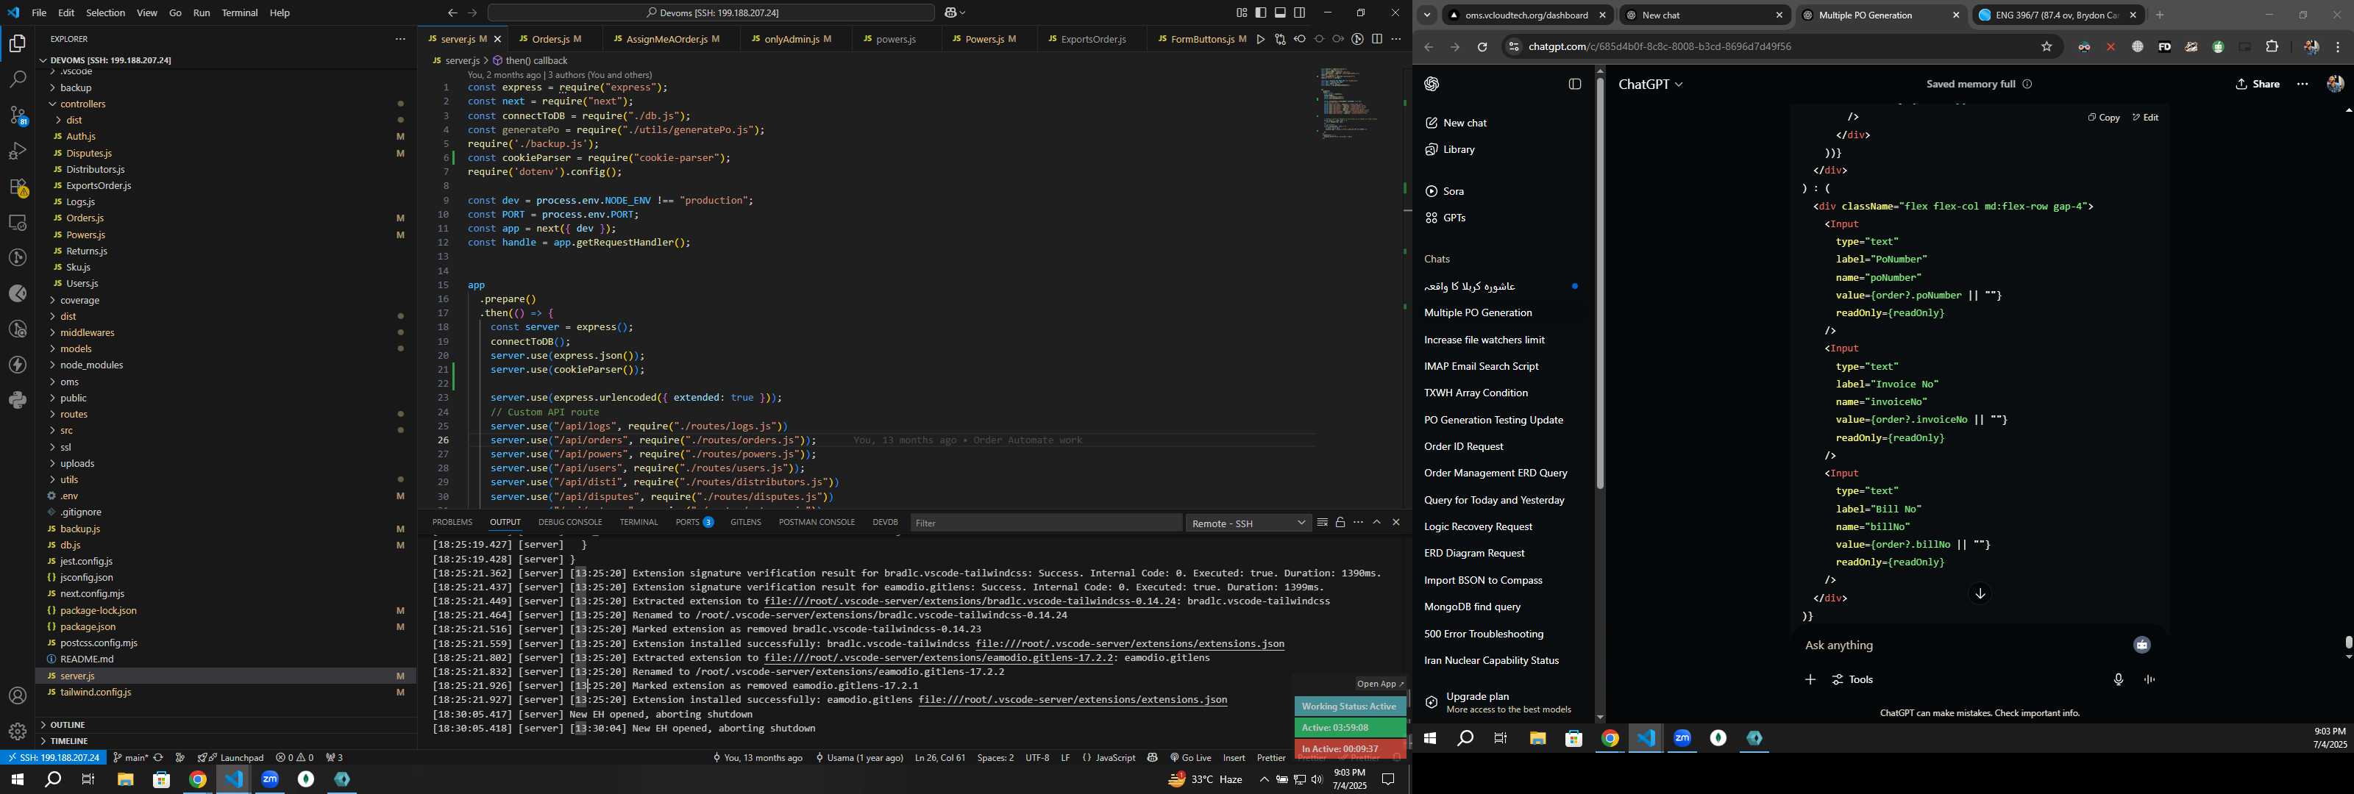2354x794 pixels.
Task: Open Source Control view in VS Code activity bar
Action: (x=18, y=115)
